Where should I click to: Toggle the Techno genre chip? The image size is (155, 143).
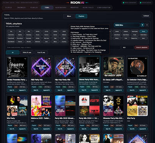click(46, 35)
